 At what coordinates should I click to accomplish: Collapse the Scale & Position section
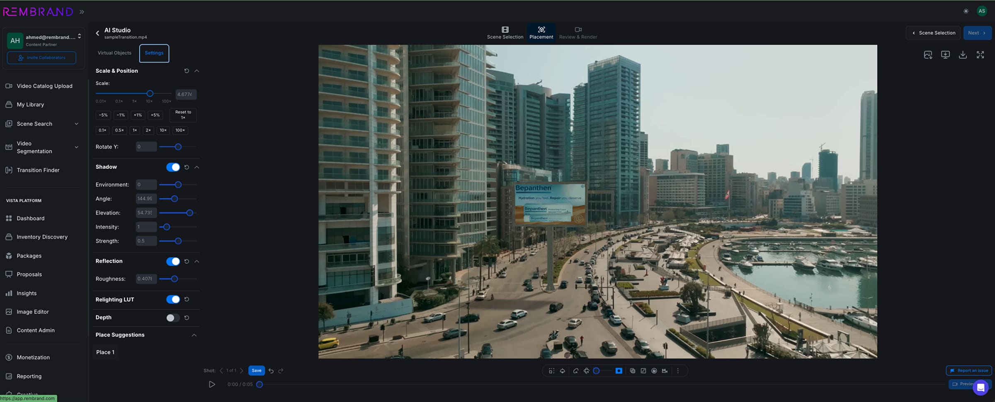pos(197,71)
